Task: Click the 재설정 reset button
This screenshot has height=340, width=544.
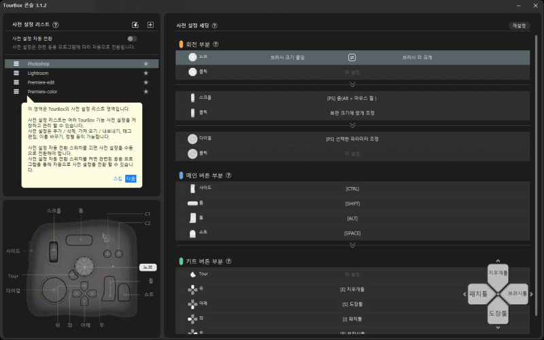Action: (519, 26)
